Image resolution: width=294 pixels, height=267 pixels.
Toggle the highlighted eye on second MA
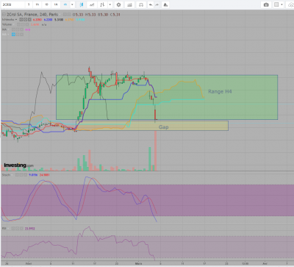coord(13,35)
